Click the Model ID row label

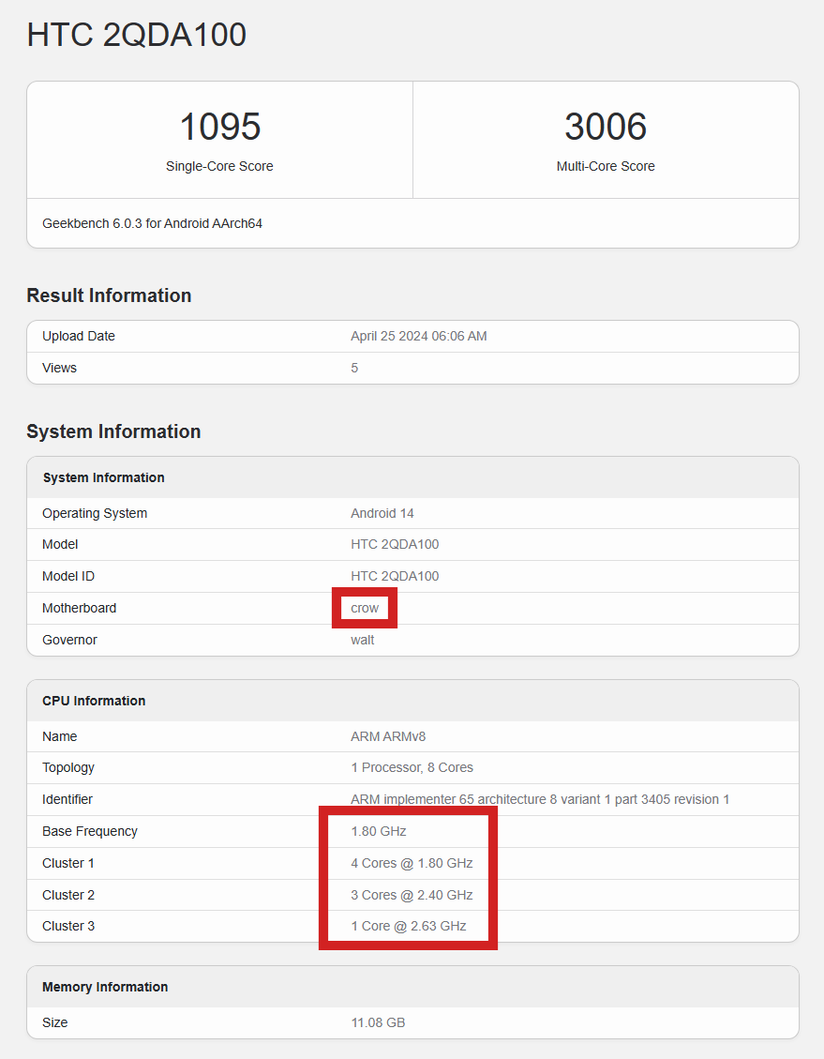point(67,576)
